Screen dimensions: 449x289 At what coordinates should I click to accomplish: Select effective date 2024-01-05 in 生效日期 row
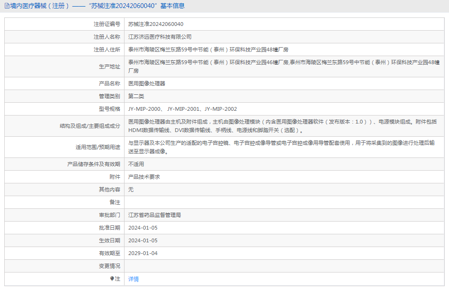click(x=143, y=240)
